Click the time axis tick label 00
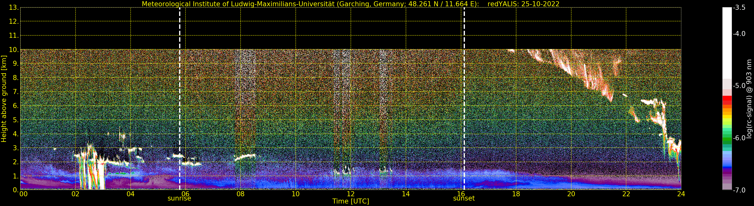Viewport: 754px width, 206px height. click(x=23, y=194)
